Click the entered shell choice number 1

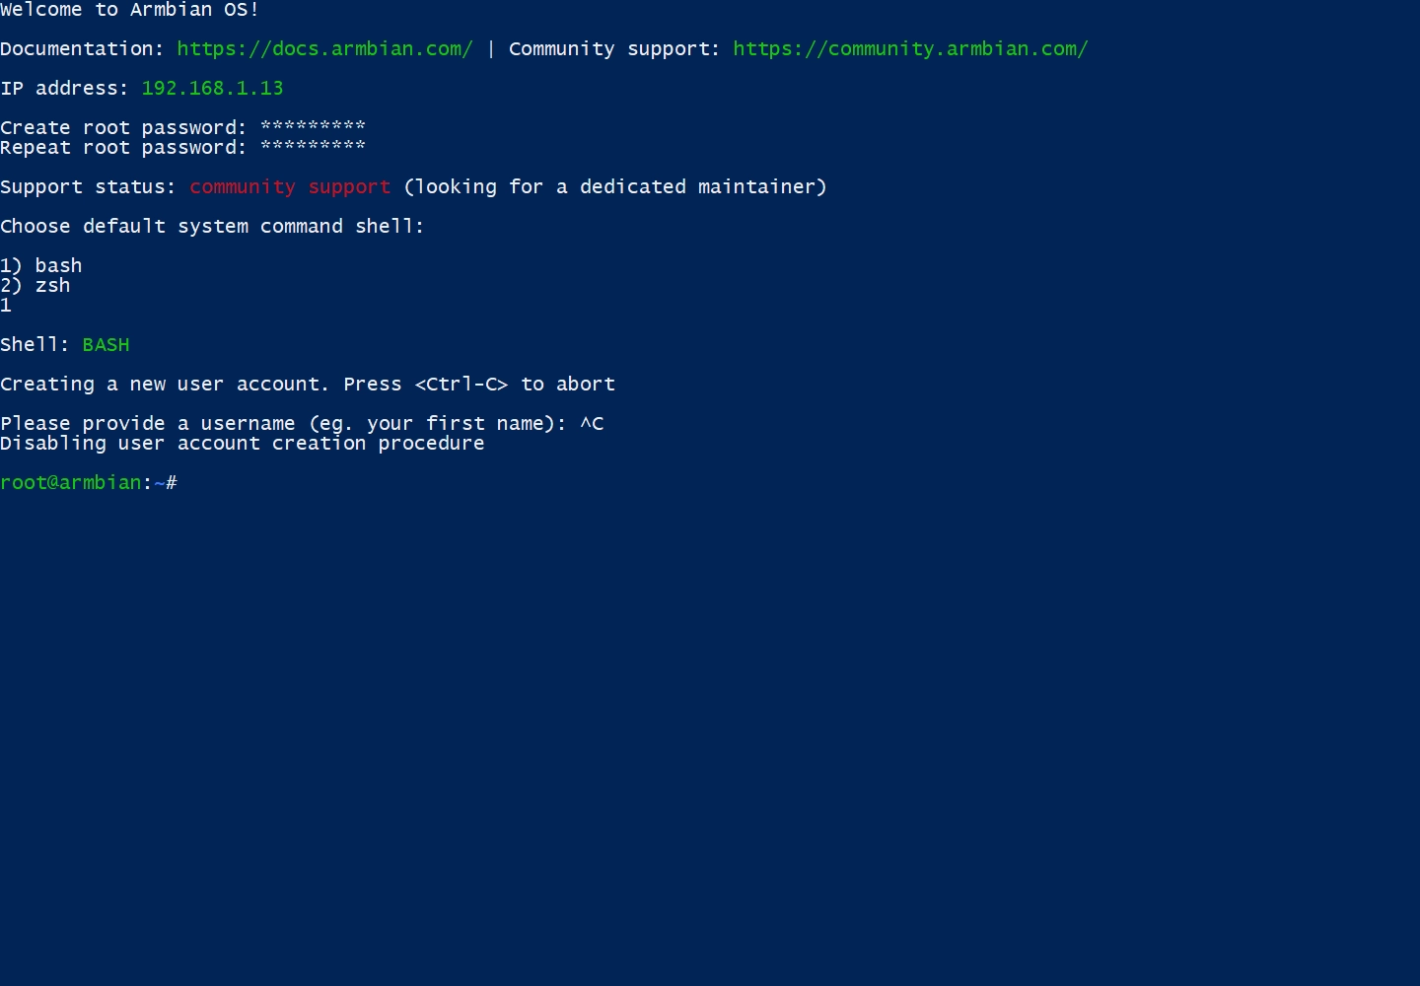point(6,306)
